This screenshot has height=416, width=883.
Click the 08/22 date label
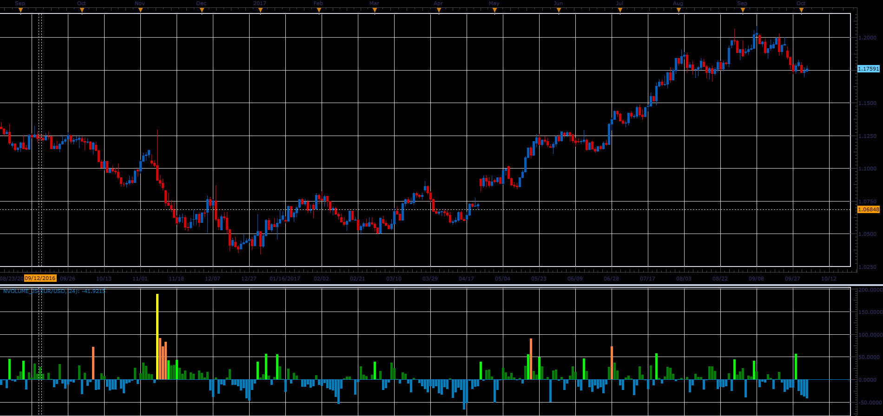pyautogui.click(x=720, y=279)
